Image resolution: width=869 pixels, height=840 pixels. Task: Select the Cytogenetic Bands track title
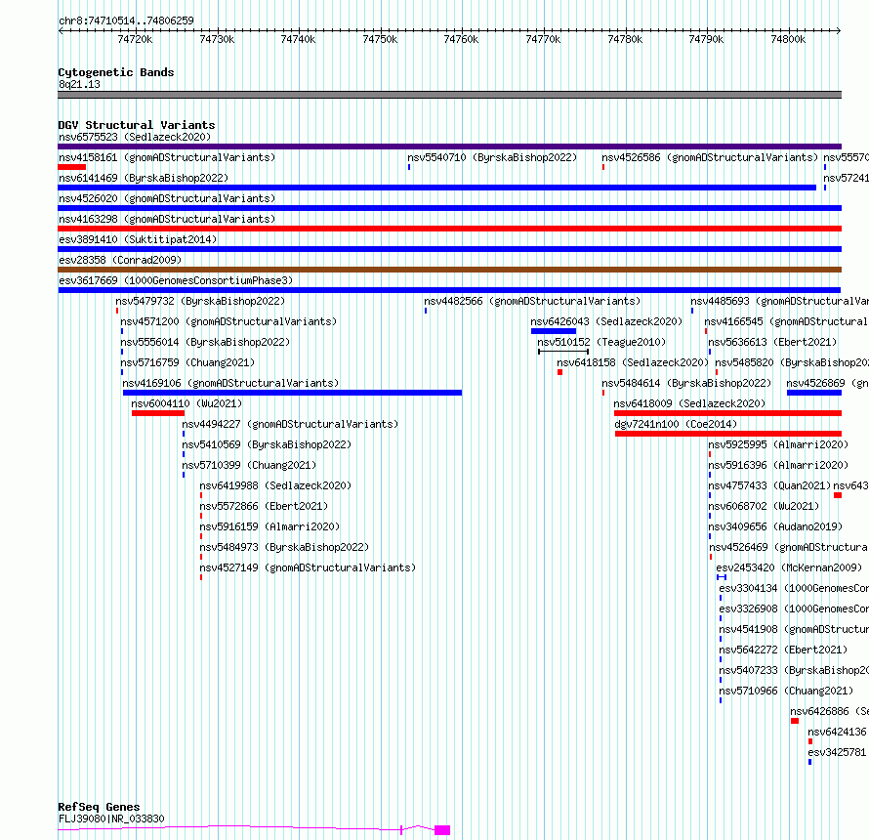(x=116, y=72)
